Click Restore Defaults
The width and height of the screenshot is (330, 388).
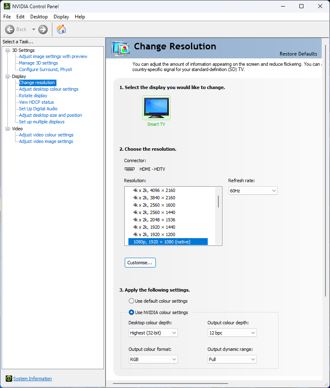click(298, 54)
